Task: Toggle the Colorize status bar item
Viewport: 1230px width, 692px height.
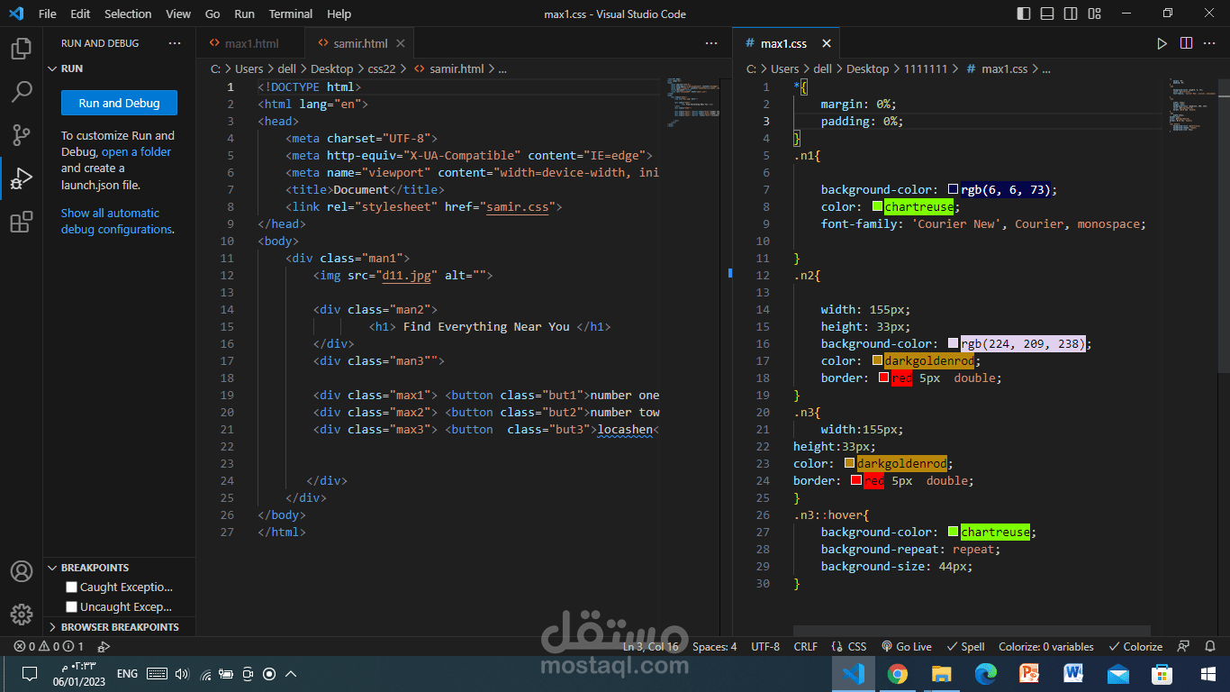Action: [1135, 646]
